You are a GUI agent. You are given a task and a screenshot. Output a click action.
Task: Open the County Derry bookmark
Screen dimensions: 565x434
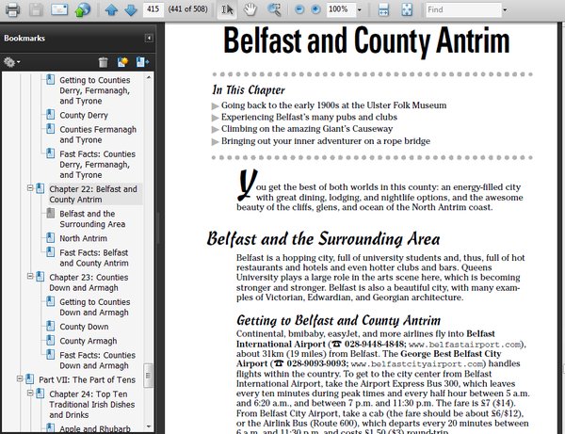[x=84, y=115]
